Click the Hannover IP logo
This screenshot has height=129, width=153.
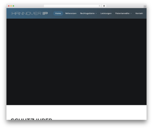click(30, 13)
